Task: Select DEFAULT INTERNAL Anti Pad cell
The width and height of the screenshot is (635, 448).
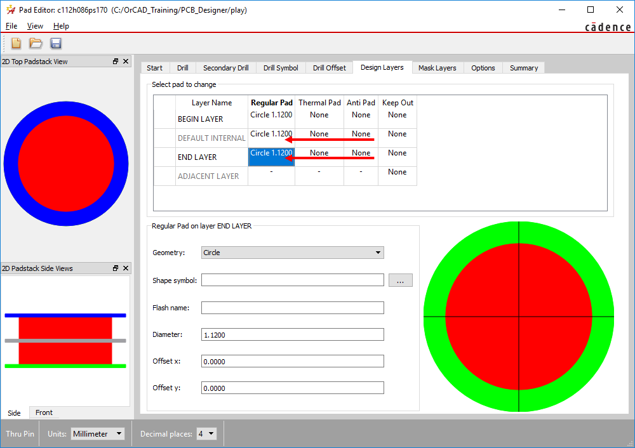Action: (x=361, y=138)
